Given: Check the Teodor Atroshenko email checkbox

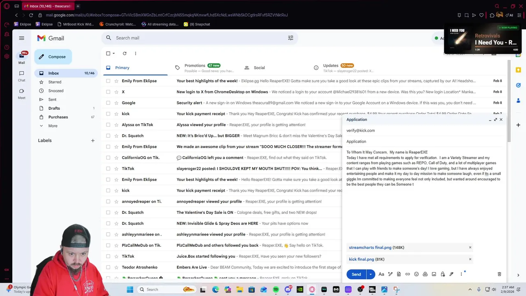Looking at the screenshot, I should click(108, 267).
